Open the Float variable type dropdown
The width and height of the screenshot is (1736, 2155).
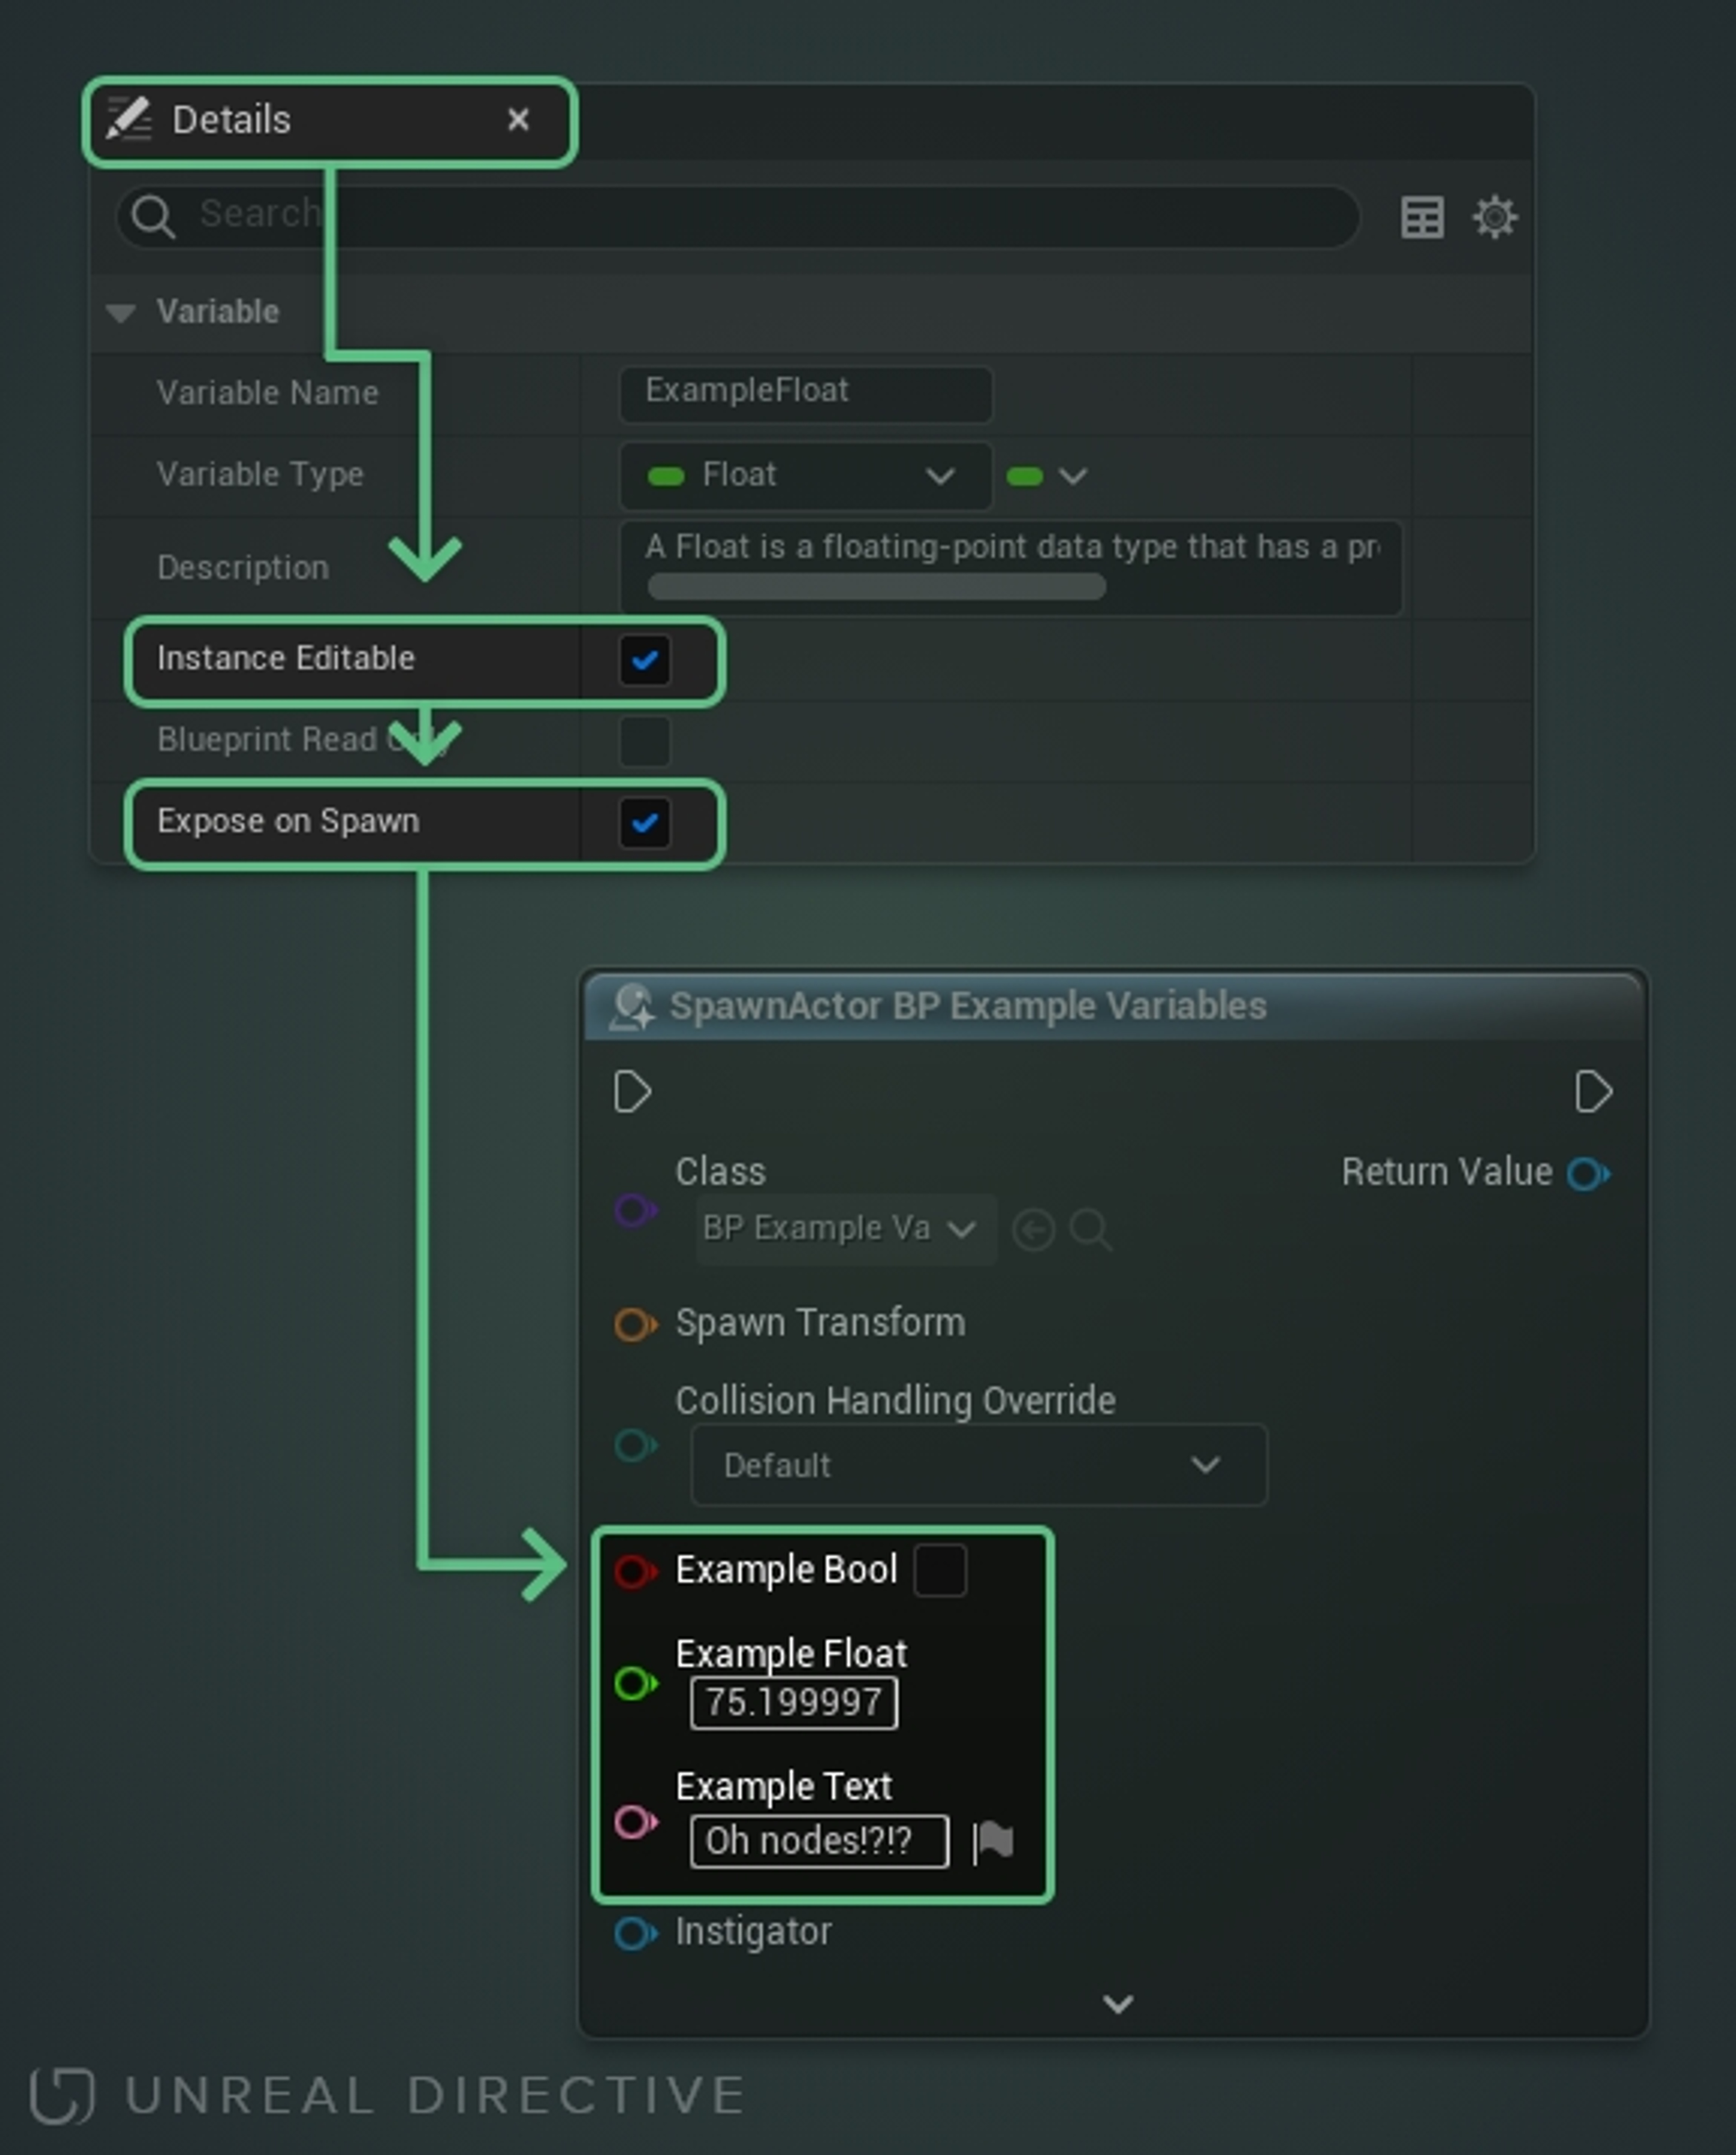tap(805, 475)
